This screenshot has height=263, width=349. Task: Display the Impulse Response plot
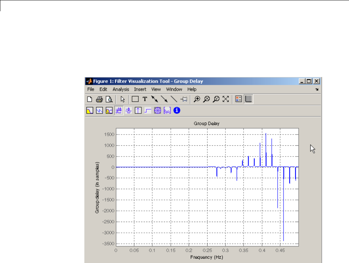point(138,111)
